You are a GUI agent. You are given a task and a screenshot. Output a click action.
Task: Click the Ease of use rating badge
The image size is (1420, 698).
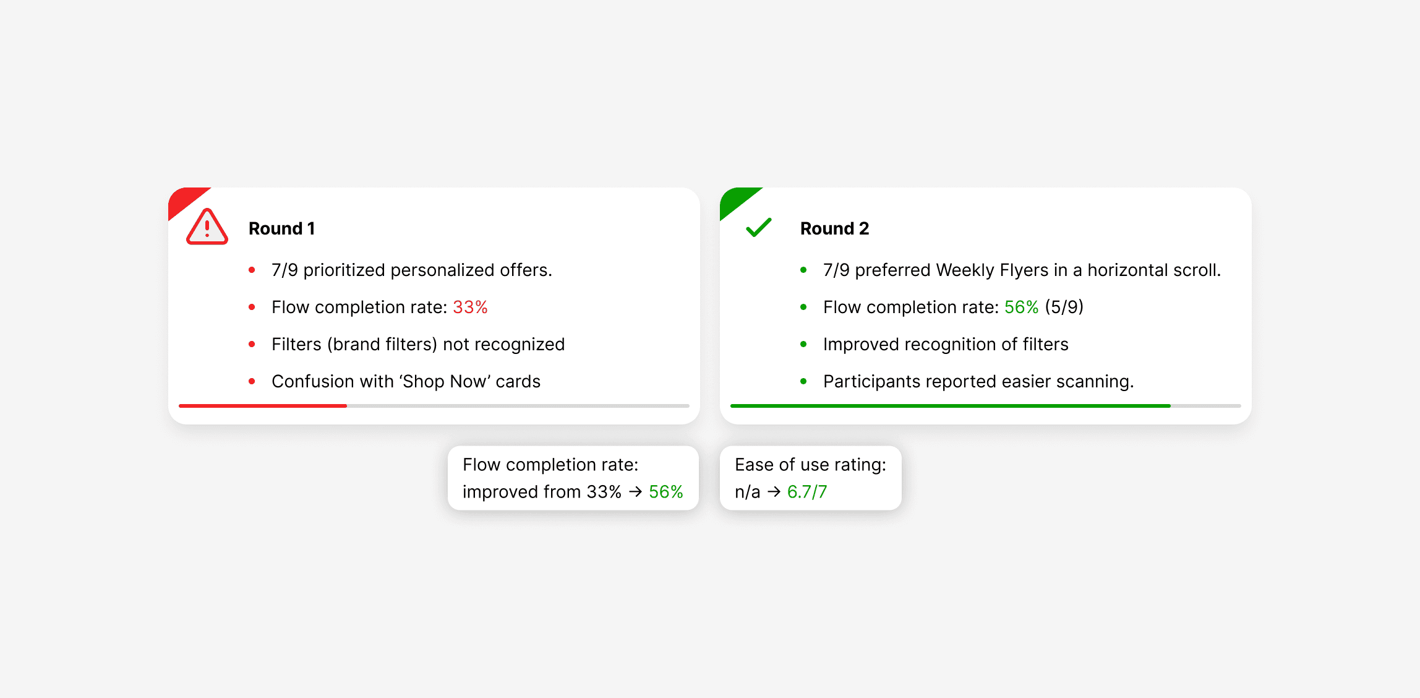point(810,478)
